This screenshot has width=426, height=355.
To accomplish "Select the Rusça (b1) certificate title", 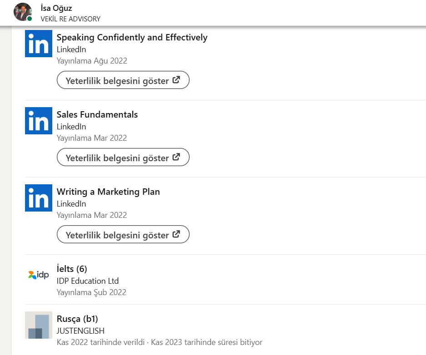I will click(x=77, y=319).
